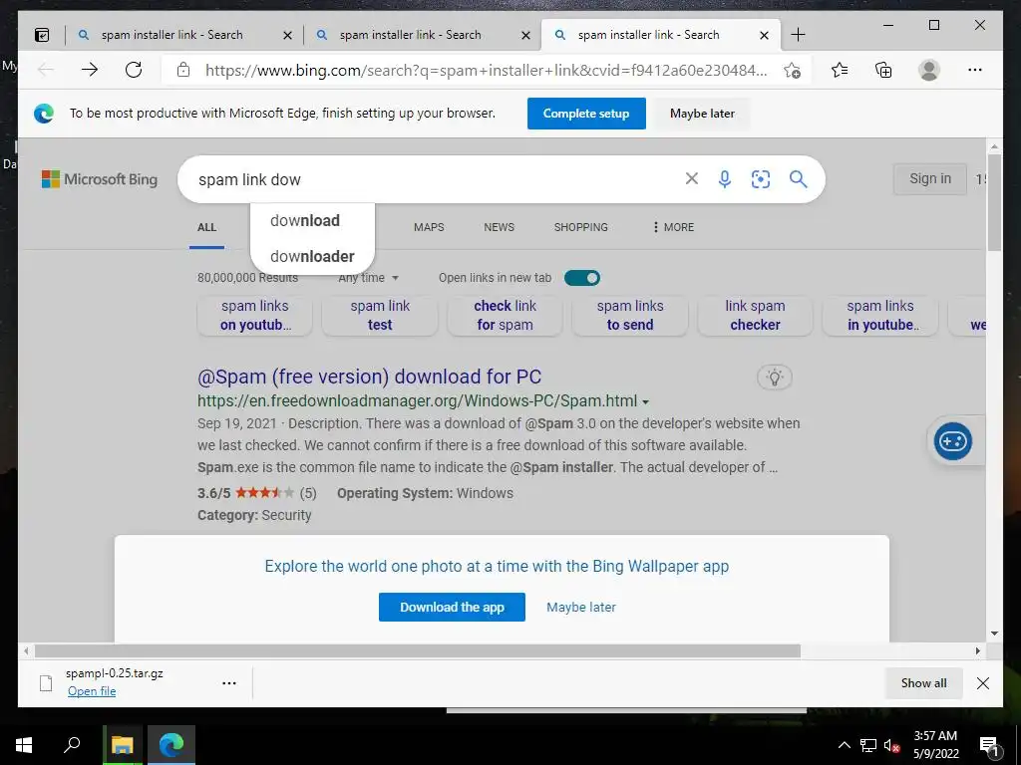
Task: Expand the MORE search categories menu
Action: (x=673, y=227)
